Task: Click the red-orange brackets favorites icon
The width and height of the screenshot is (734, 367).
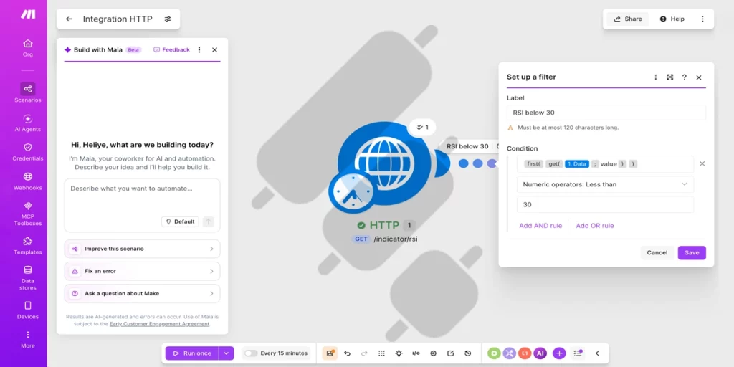Action: point(525,353)
